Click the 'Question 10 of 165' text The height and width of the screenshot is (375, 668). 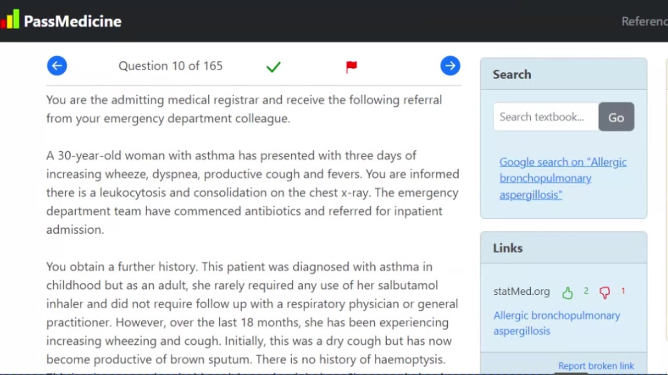pos(171,66)
